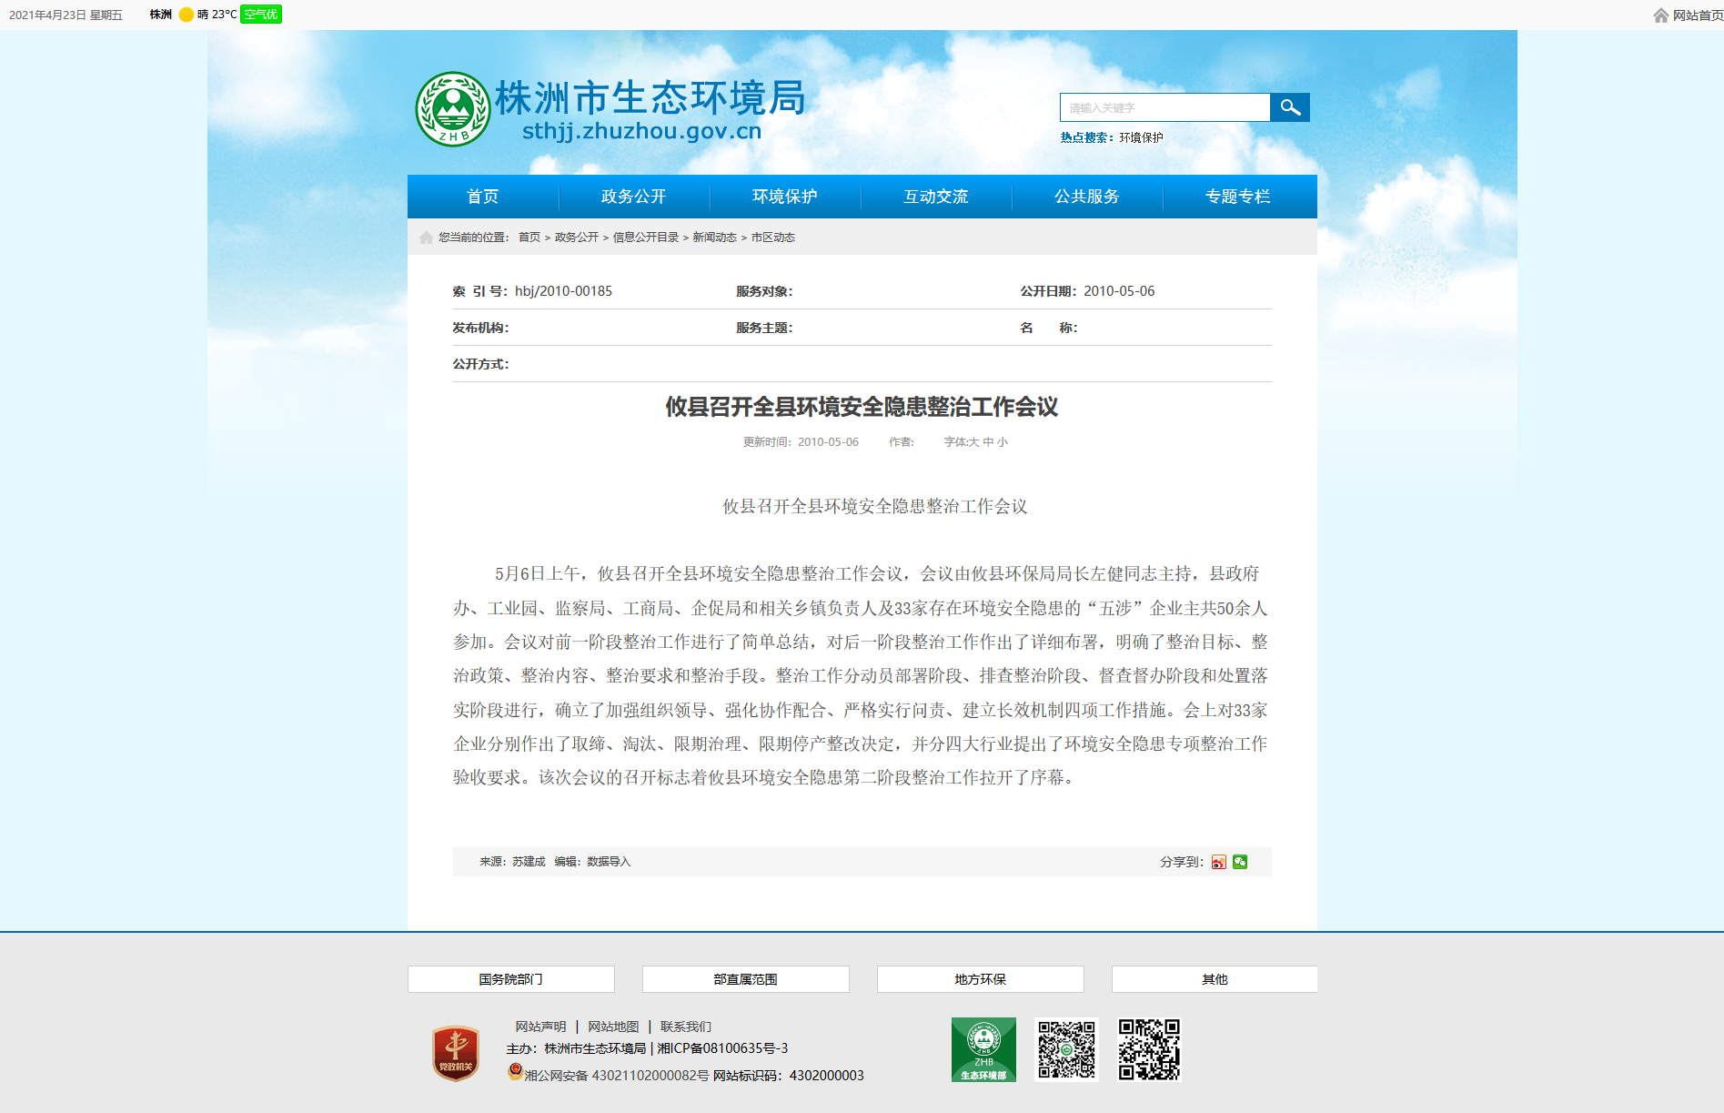Viewport: 1724px width, 1113px height.
Task: Click the bold article headline 攸县召开全县环境安全隐患整治工作会议
Action: [862, 407]
